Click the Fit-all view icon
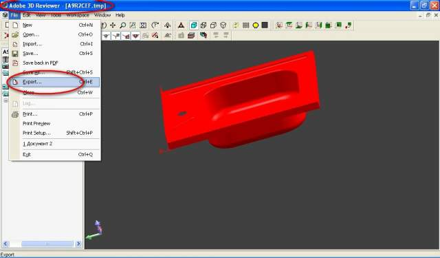The width and height of the screenshot is (440, 258). pyautogui.click(x=143, y=25)
